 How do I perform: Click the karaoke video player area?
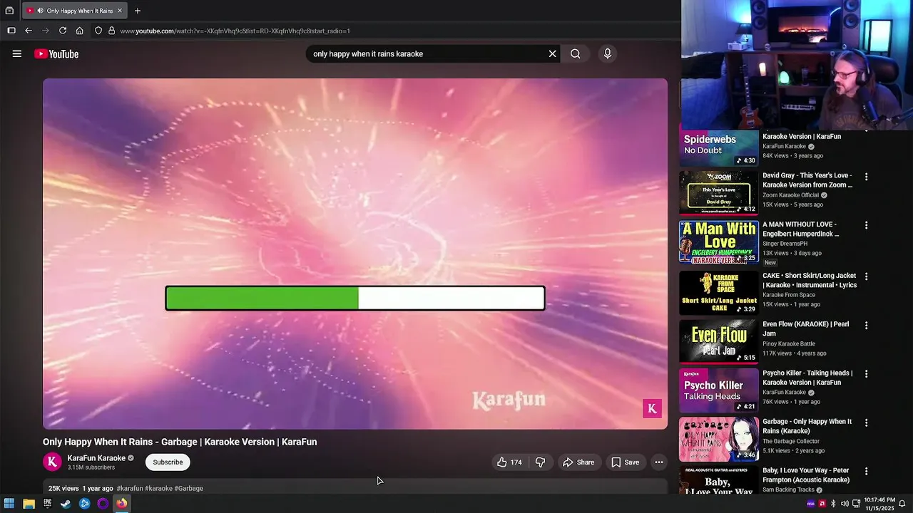coord(355,254)
